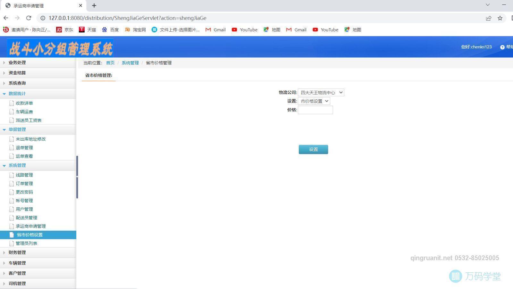The width and height of the screenshot is (513, 289).
Task: Click the 战斗小分组管理系统 logo
Action: [60, 48]
